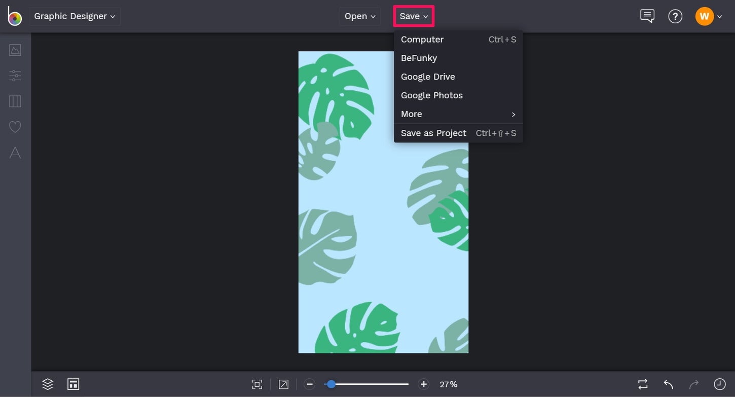This screenshot has height=397, width=735.
Task: Open the Layers manager at bottom left
Action: point(47,384)
